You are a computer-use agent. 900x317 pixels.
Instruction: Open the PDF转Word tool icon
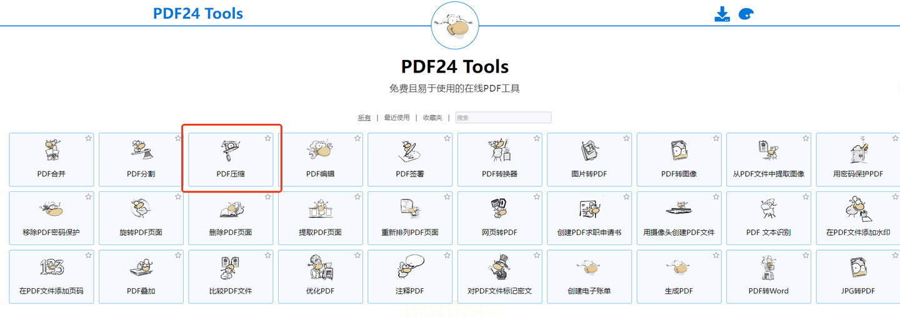pyautogui.click(x=769, y=268)
